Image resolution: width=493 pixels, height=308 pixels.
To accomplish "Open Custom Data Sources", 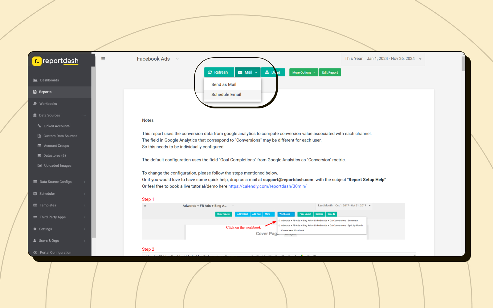I will tap(60, 136).
